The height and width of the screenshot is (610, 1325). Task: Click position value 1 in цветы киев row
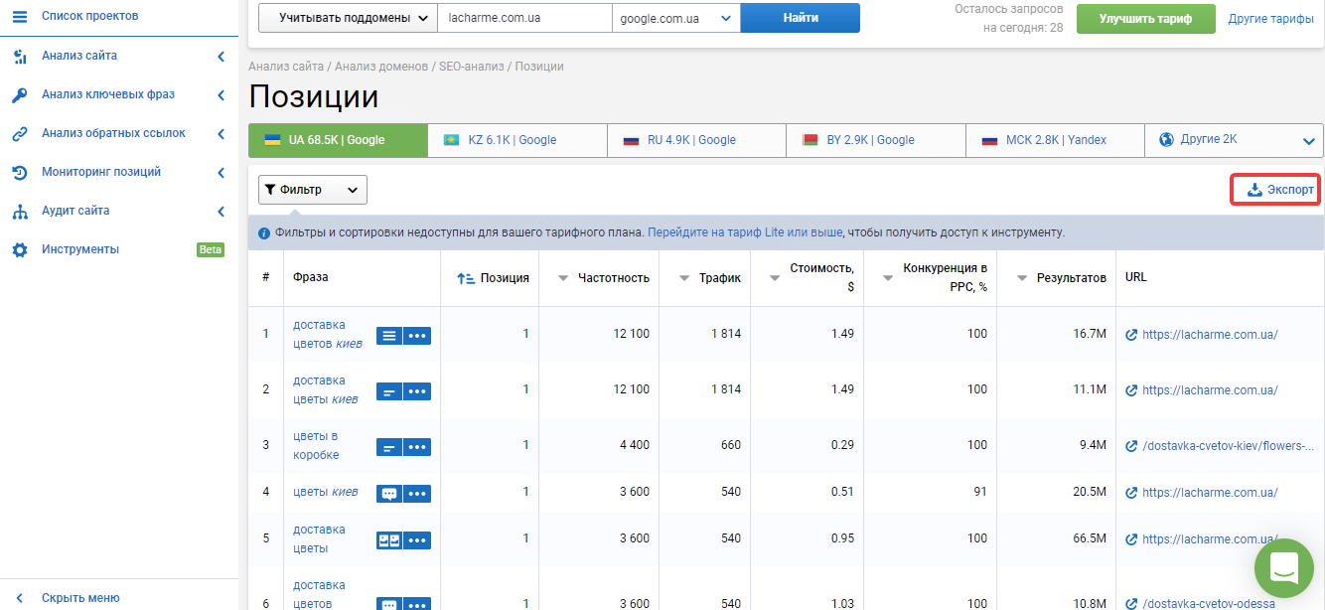(x=525, y=492)
